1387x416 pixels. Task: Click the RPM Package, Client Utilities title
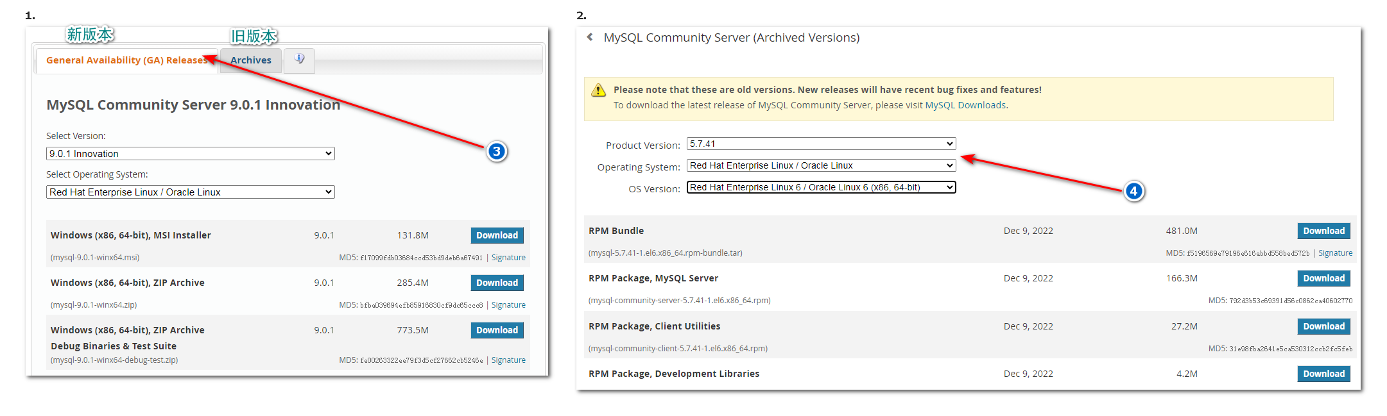(655, 326)
